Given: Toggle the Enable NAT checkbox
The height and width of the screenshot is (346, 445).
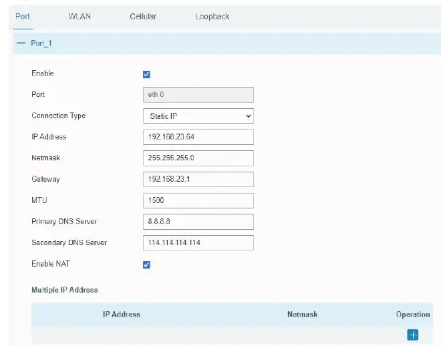Looking at the screenshot, I should (146, 265).
